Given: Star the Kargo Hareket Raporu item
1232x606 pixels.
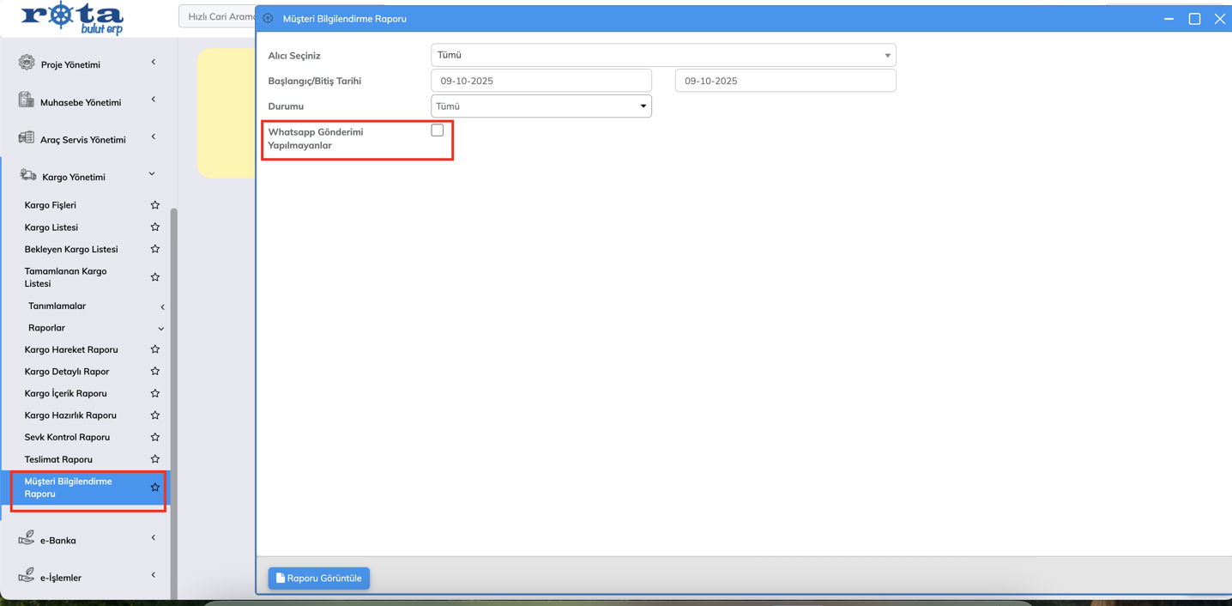Looking at the screenshot, I should tap(155, 349).
